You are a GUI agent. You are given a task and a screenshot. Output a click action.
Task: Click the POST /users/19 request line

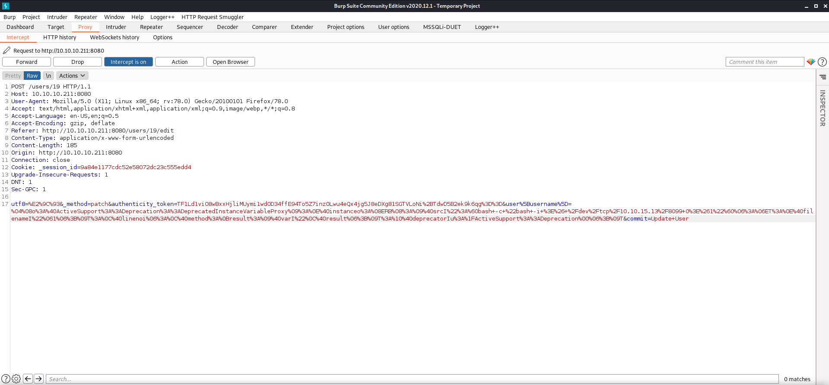tap(51, 87)
